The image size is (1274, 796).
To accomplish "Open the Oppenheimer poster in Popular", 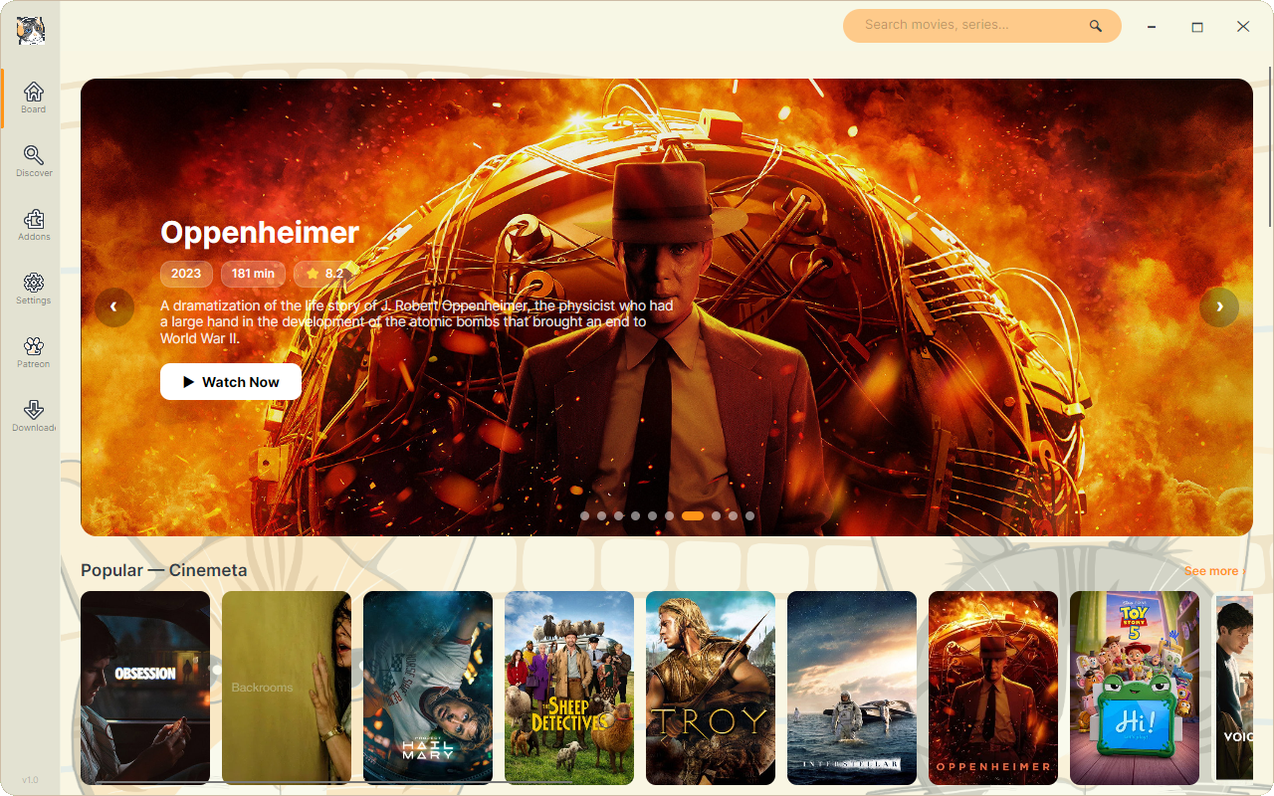I will pyautogui.click(x=993, y=688).
